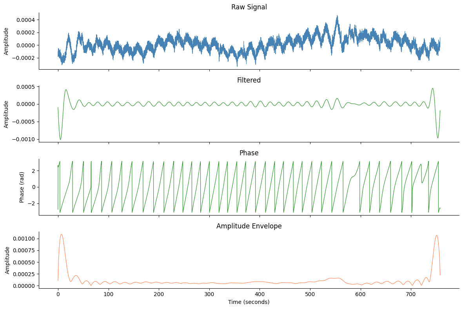Click the Time (seconds) x-axis label
Screen dimensions: 463x309
point(249,302)
